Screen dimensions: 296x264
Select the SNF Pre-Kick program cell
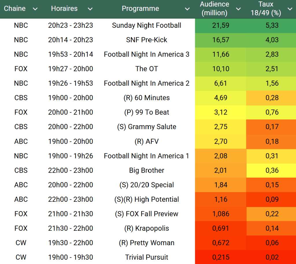pos(147,40)
